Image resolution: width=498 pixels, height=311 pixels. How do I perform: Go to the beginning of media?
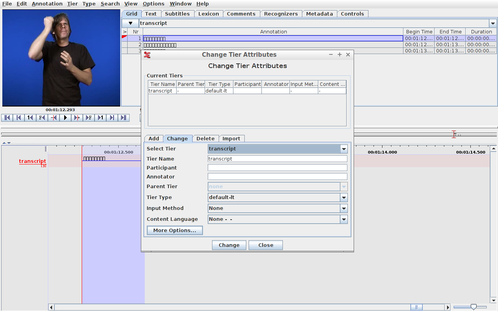point(7,118)
